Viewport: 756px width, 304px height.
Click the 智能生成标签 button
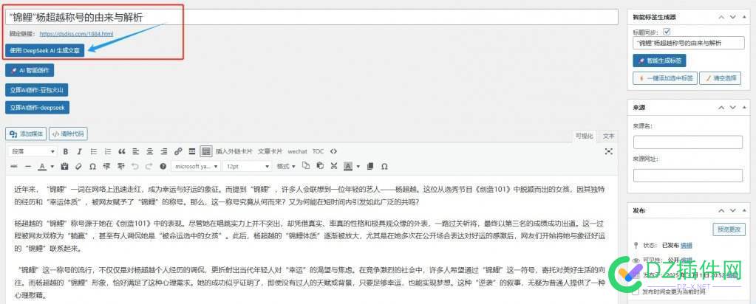point(659,61)
